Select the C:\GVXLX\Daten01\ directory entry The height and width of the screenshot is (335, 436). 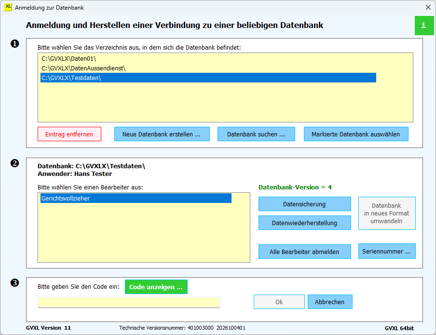[x=208, y=59]
